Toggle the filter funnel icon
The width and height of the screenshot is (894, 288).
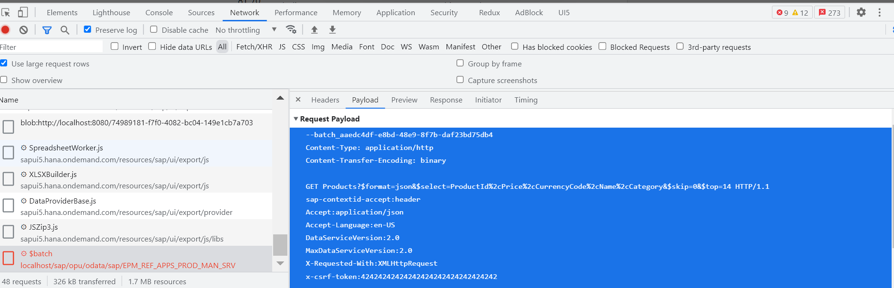[x=47, y=30]
